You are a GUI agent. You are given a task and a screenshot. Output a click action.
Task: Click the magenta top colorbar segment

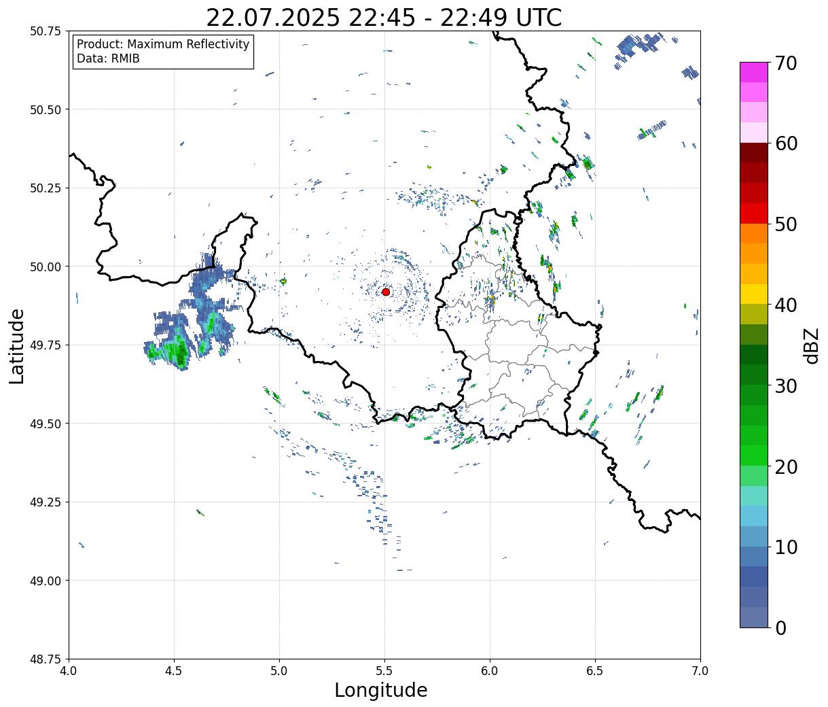pos(754,72)
